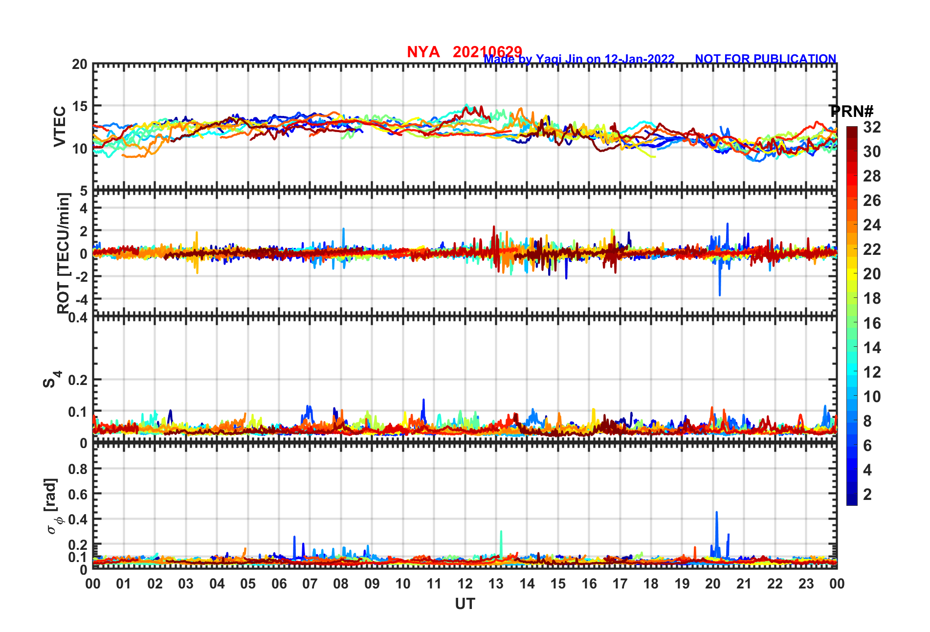
Task: Click the "0.6" tick on the sigma-phi y-axis
Action: (78, 494)
